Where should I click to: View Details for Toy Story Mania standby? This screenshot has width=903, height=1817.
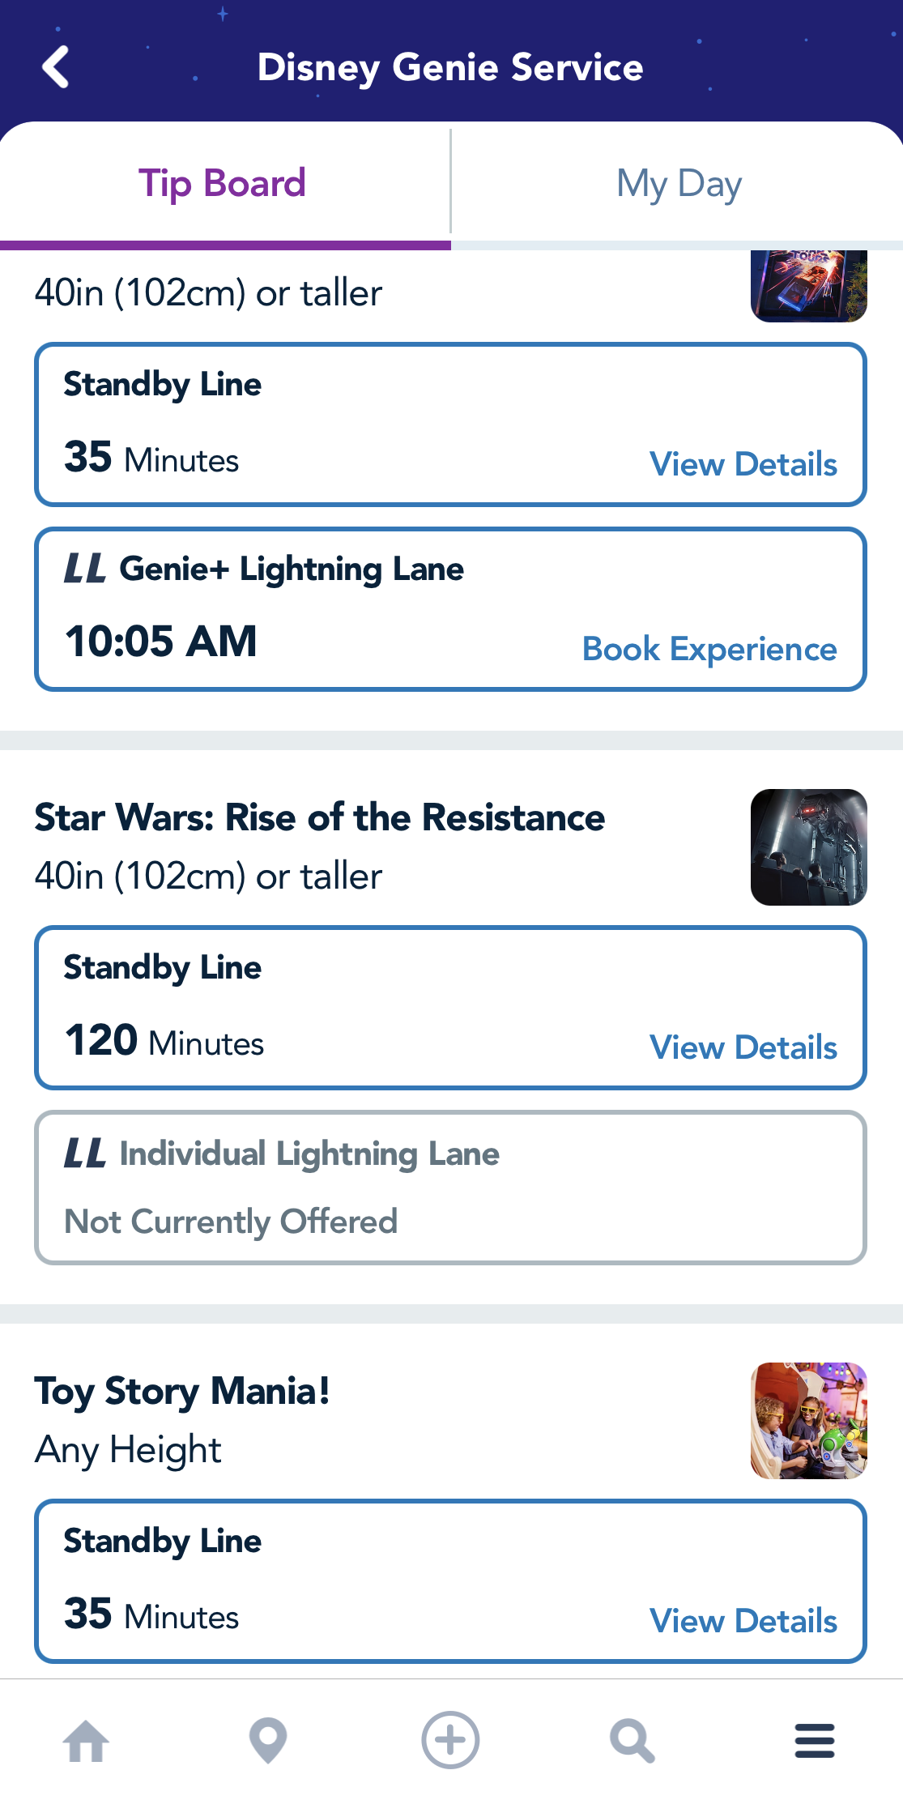click(743, 1621)
